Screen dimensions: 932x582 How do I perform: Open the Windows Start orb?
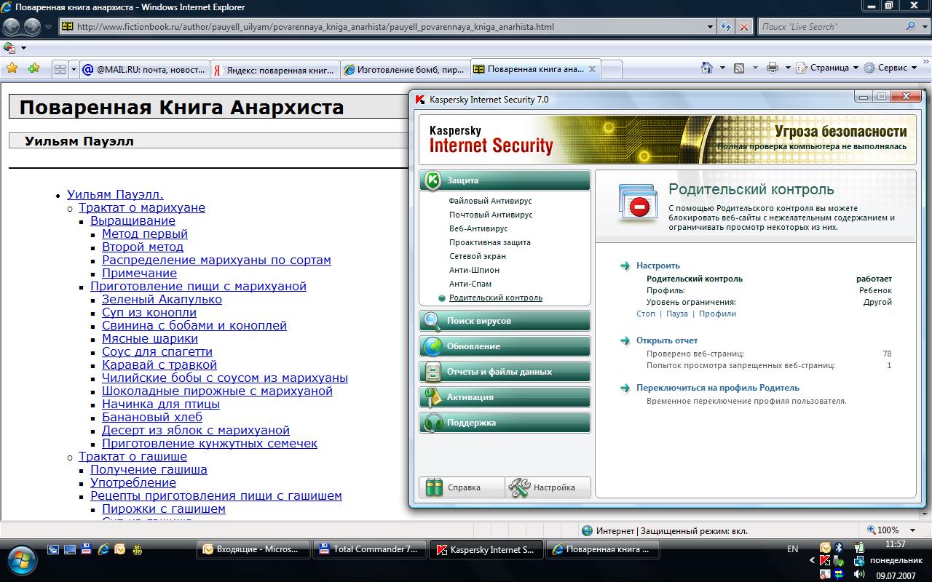[20, 559]
